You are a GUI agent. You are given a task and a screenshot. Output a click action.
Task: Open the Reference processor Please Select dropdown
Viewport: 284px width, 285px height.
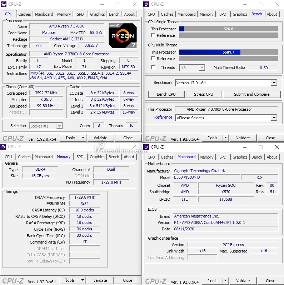(x=274, y=118)
